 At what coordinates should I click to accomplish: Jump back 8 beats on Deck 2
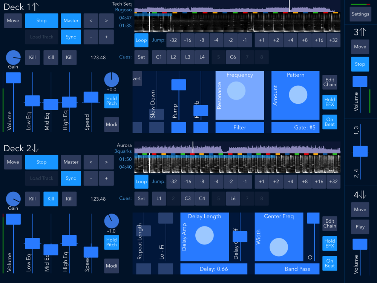(202, 182)
